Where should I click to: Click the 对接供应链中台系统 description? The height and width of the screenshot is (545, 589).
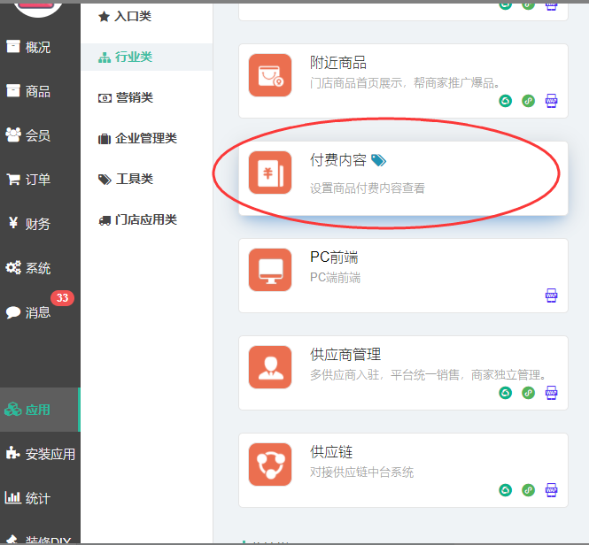361,472
